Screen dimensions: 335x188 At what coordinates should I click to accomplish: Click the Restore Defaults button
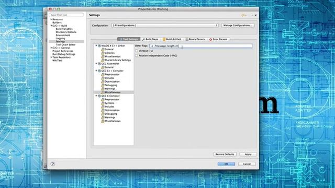[x=225, y=154]
